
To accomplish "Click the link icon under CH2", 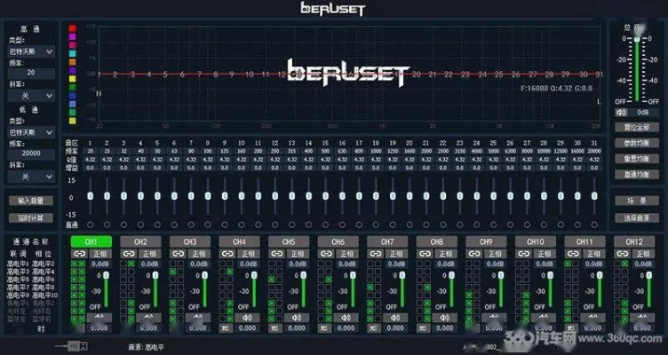I will tap(128, 254).
